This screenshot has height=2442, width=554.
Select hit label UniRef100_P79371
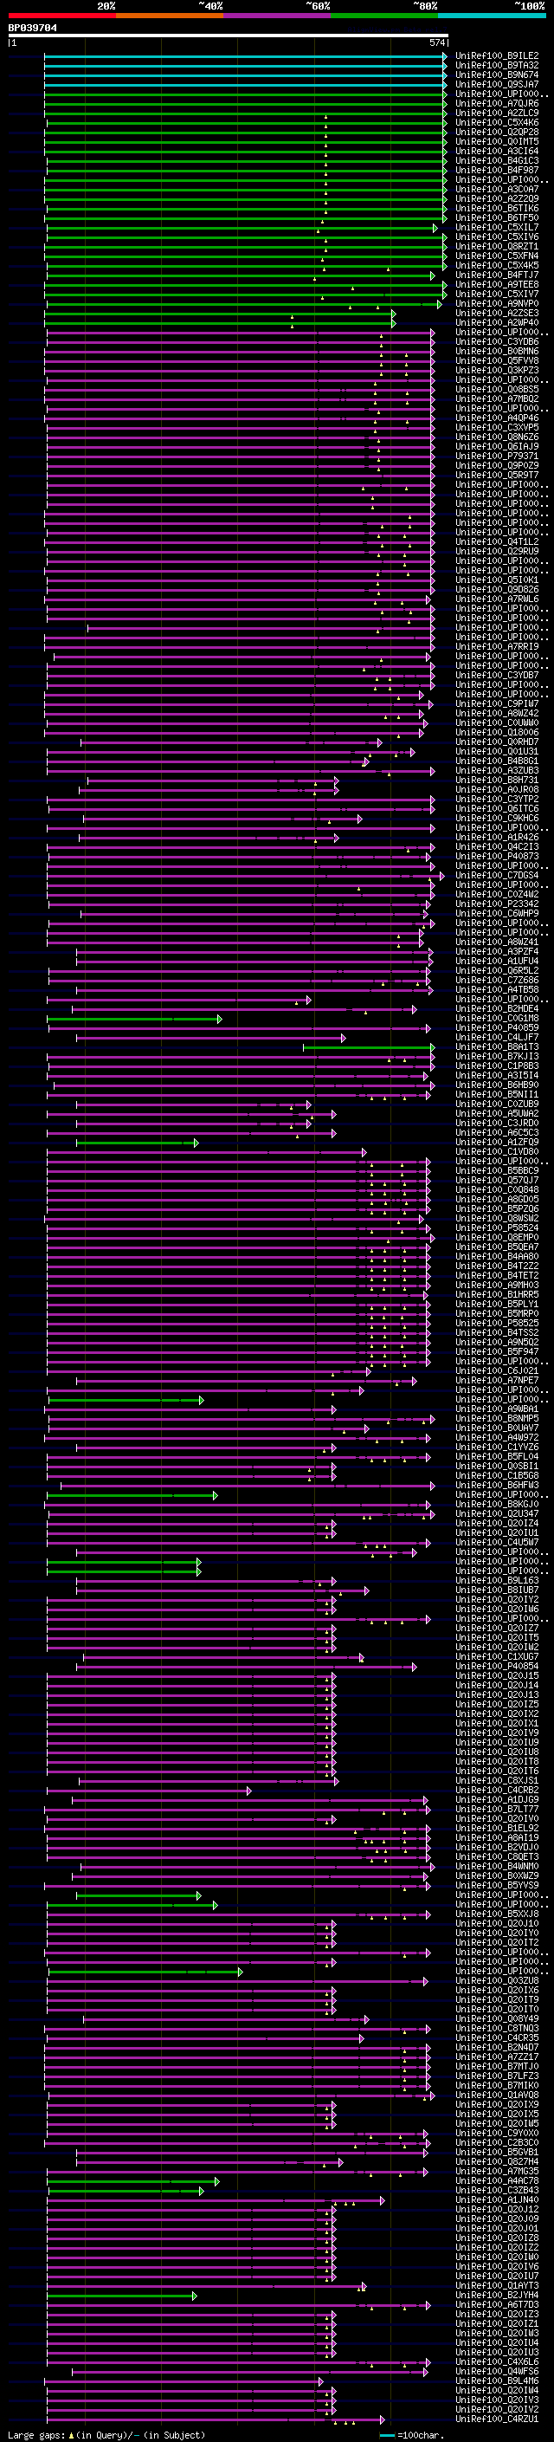(x=497, y=456)
